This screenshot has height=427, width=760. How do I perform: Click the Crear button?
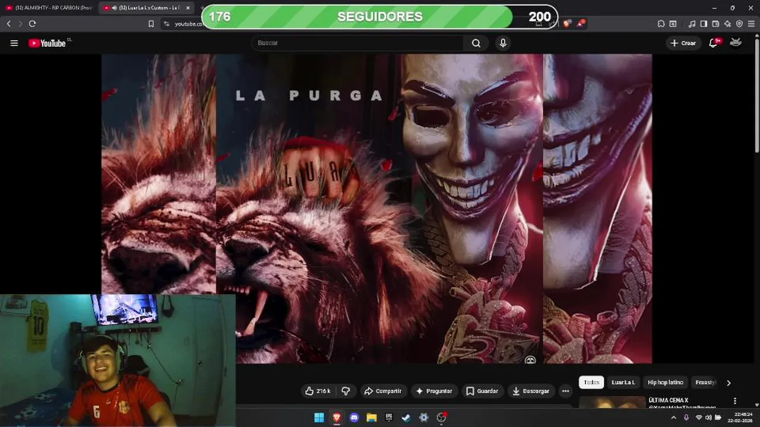click(683, 43)
